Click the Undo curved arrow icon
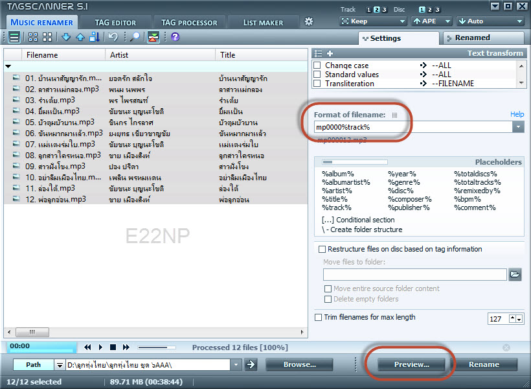The height and width of the screenshot is (389, 531). click(x=113, y=36)
